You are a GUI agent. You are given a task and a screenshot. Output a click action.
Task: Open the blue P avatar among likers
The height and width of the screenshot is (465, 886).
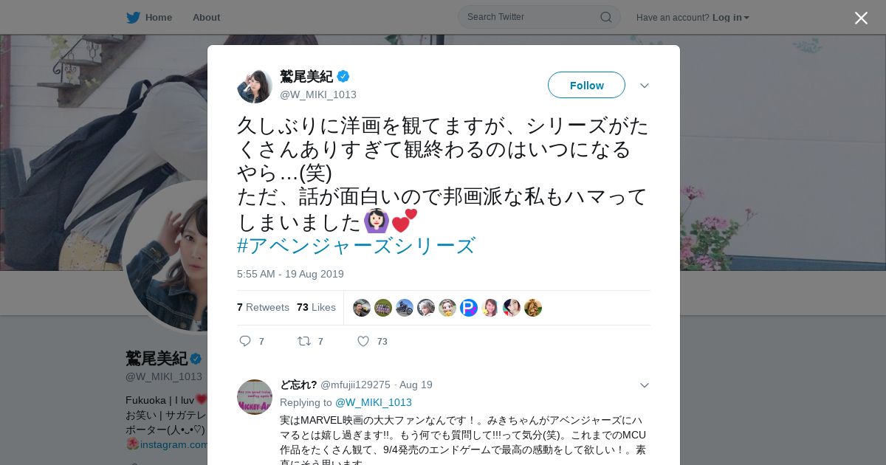[469, 308]
